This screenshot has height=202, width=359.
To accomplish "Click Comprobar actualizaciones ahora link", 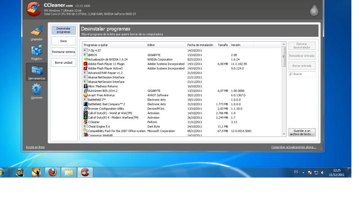I will click(x=294, y=147).
